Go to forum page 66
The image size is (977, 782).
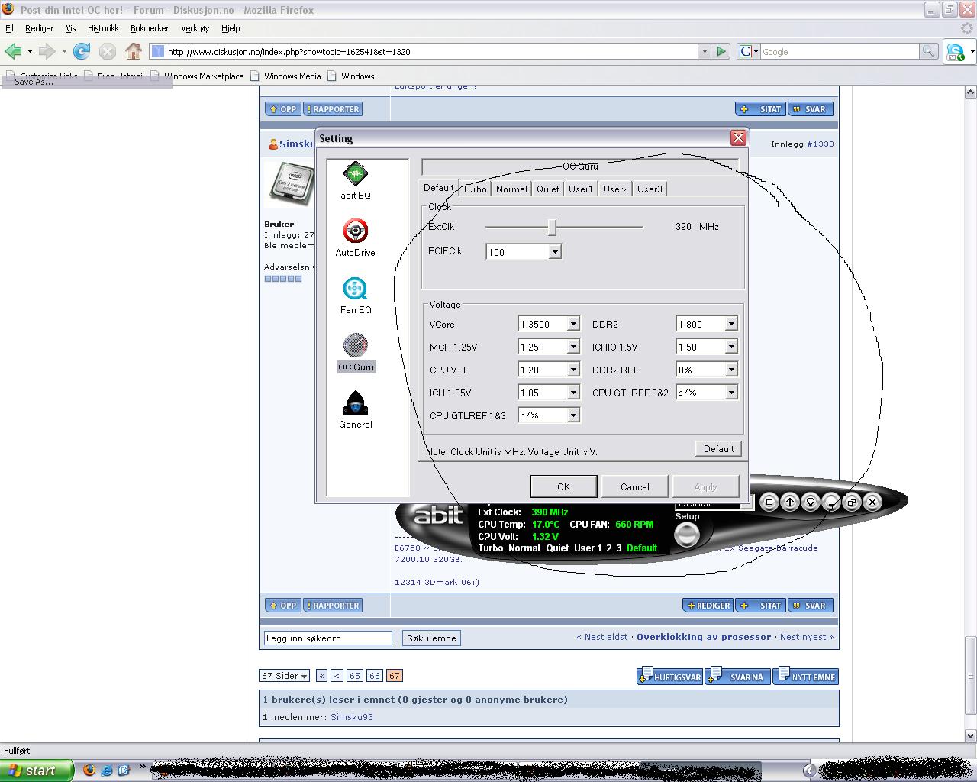tap(374, 676)
